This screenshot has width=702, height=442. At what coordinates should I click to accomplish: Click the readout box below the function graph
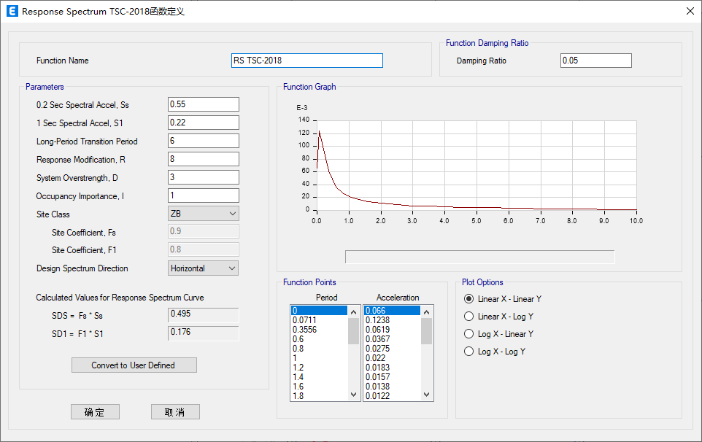pos(480,257)
